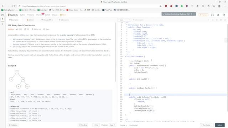Open the Java language dropdown
The height and width of the screenshot is (128, 228).
pyautogui.click(x=124, y=20)
